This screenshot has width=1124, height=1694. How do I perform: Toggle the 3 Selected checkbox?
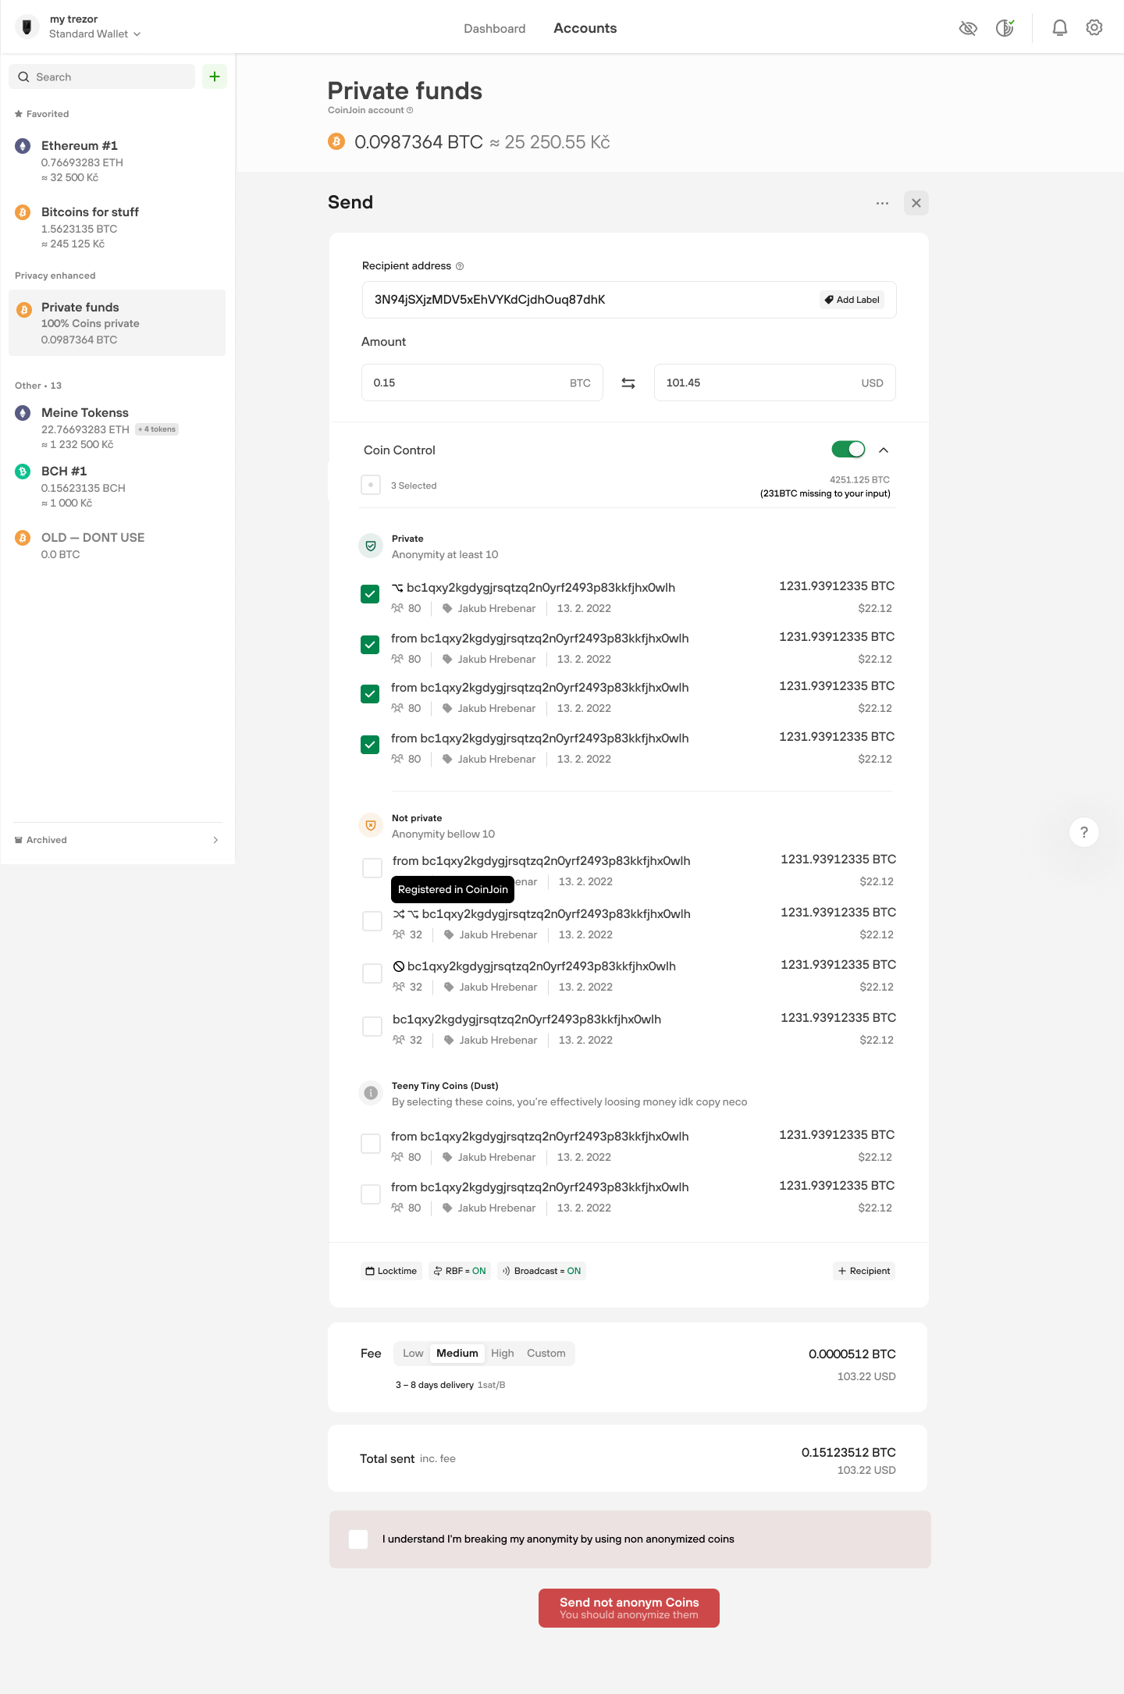(x=371, y=485)
